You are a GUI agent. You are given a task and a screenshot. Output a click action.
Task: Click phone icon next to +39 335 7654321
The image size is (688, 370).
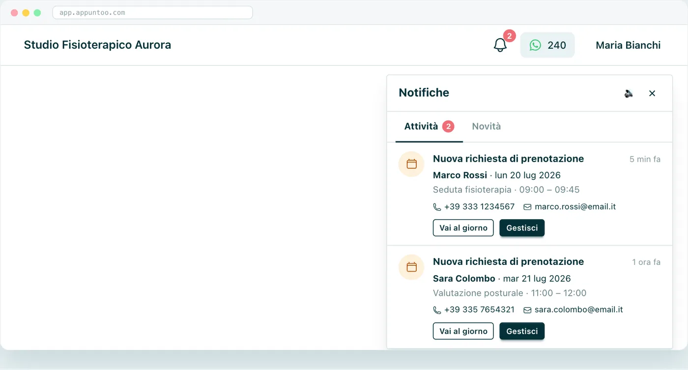pyautogui.click(x=437, y=311)
